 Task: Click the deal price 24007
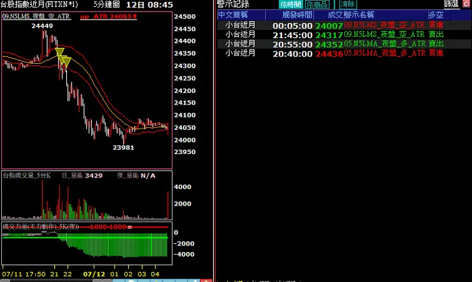click(x=329, y=26)
